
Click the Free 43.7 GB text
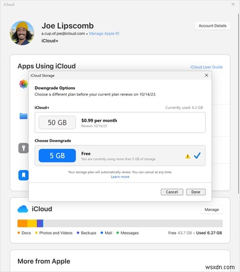coord(180,233)
